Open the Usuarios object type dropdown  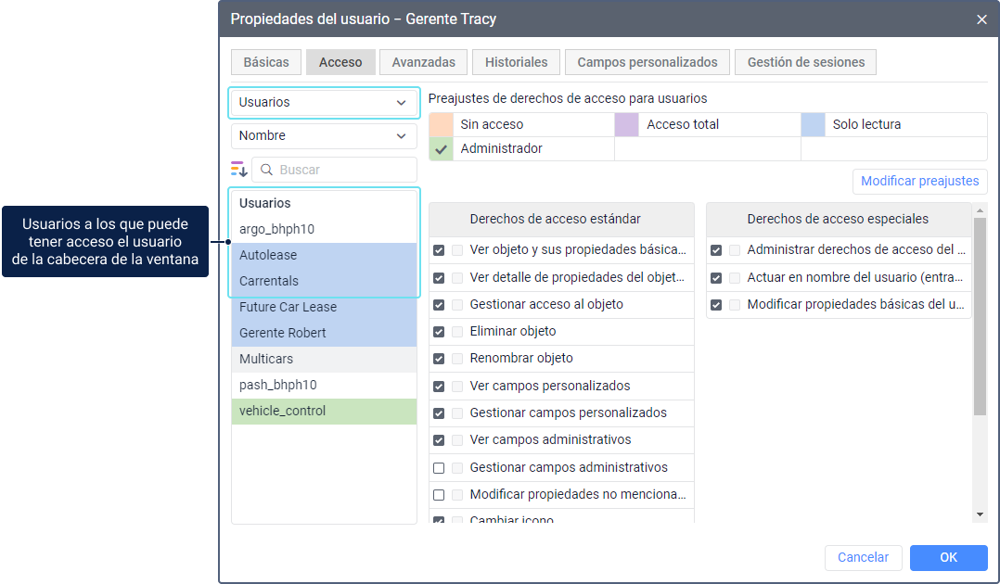pos(324,103)
